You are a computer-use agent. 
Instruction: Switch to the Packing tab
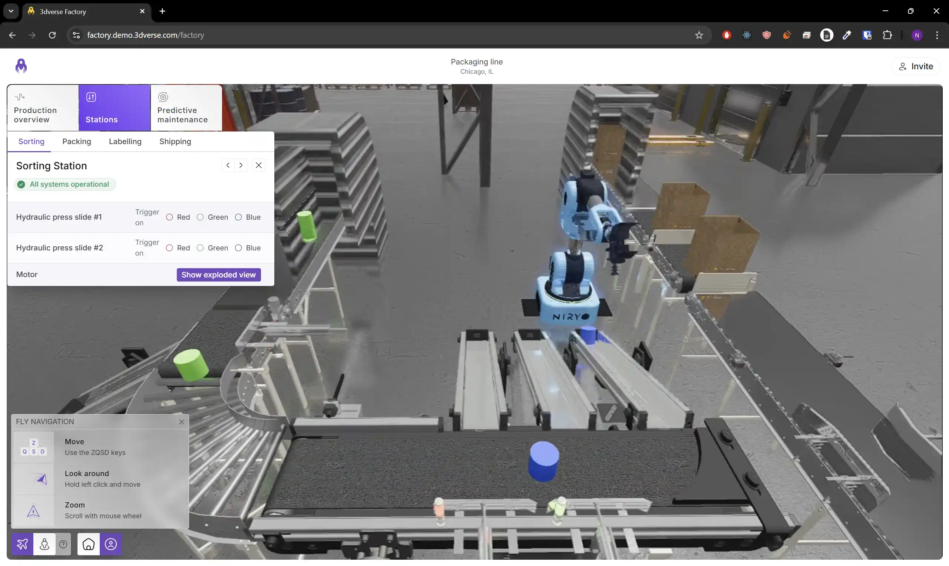click(x=76, y=141)
